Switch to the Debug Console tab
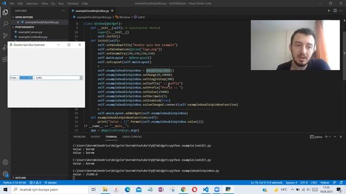 tap(132, 136)
